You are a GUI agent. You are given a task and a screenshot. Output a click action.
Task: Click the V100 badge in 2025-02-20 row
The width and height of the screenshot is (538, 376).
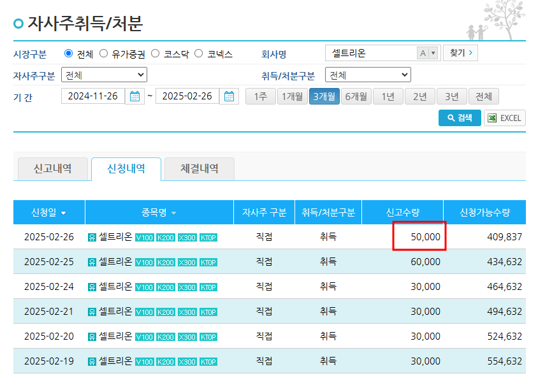(x=145, y=337)
